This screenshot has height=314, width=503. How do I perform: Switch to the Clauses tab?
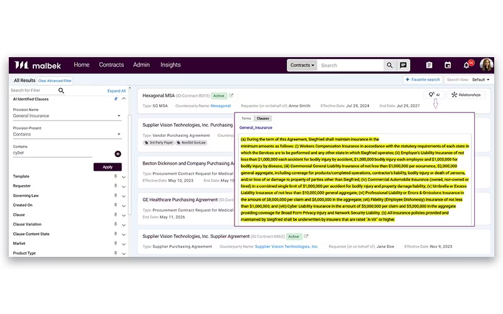(263, 119)
